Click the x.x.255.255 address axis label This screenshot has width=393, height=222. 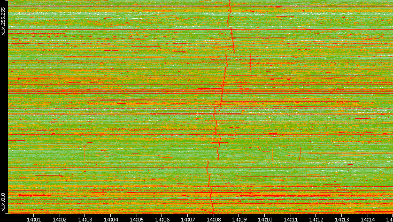point(3,21)
